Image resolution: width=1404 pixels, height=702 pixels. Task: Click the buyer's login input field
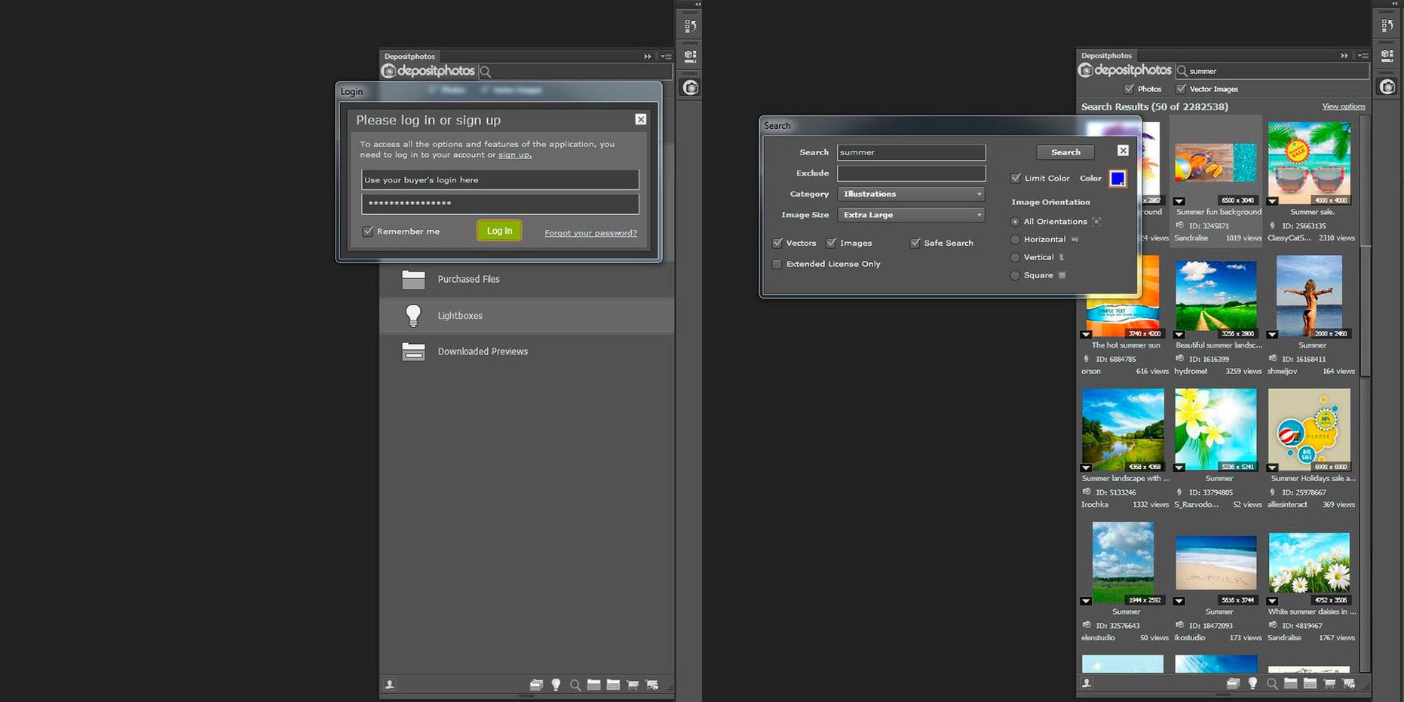(500, 179)
